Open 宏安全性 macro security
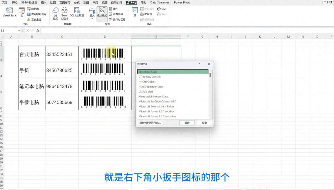The image size is (334, 190). (34, 19)
